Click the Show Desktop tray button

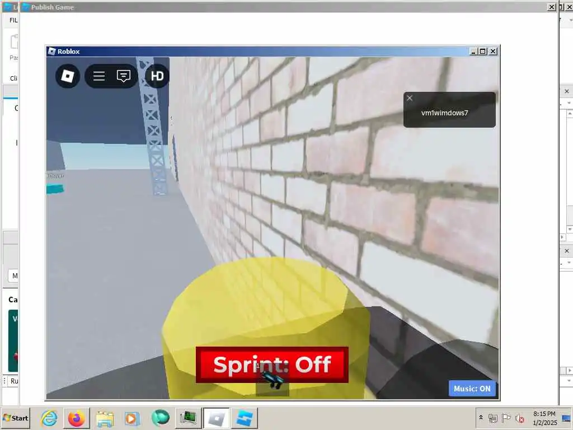[x=567, y=418]
